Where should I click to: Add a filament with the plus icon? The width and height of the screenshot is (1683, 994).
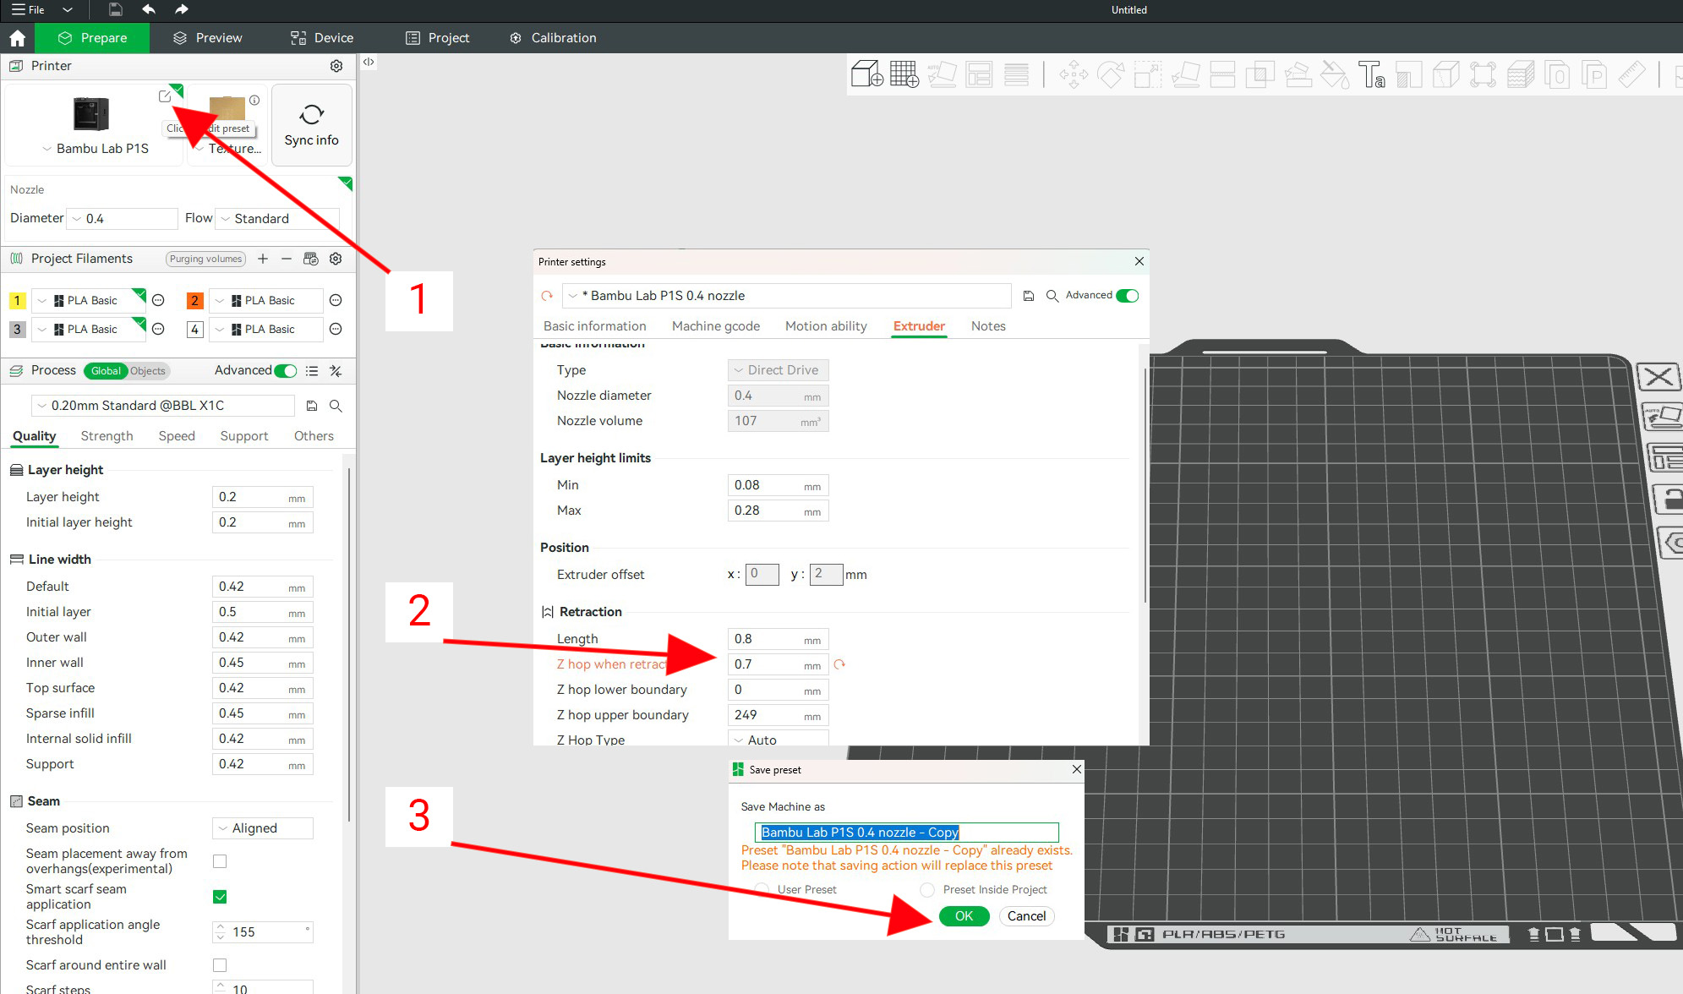click(263, 259)
